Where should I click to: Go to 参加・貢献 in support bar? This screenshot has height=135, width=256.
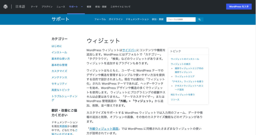(x=157, y=19)
